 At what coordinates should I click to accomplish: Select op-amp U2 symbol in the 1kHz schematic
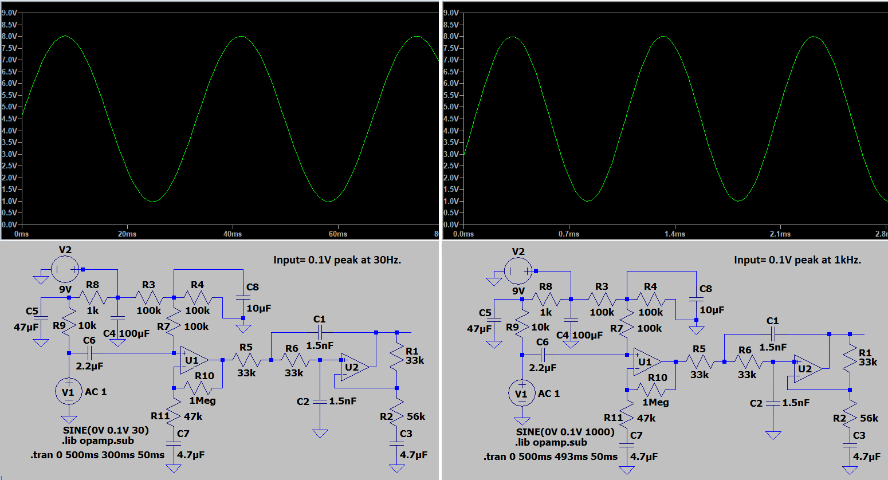[807, 369]
